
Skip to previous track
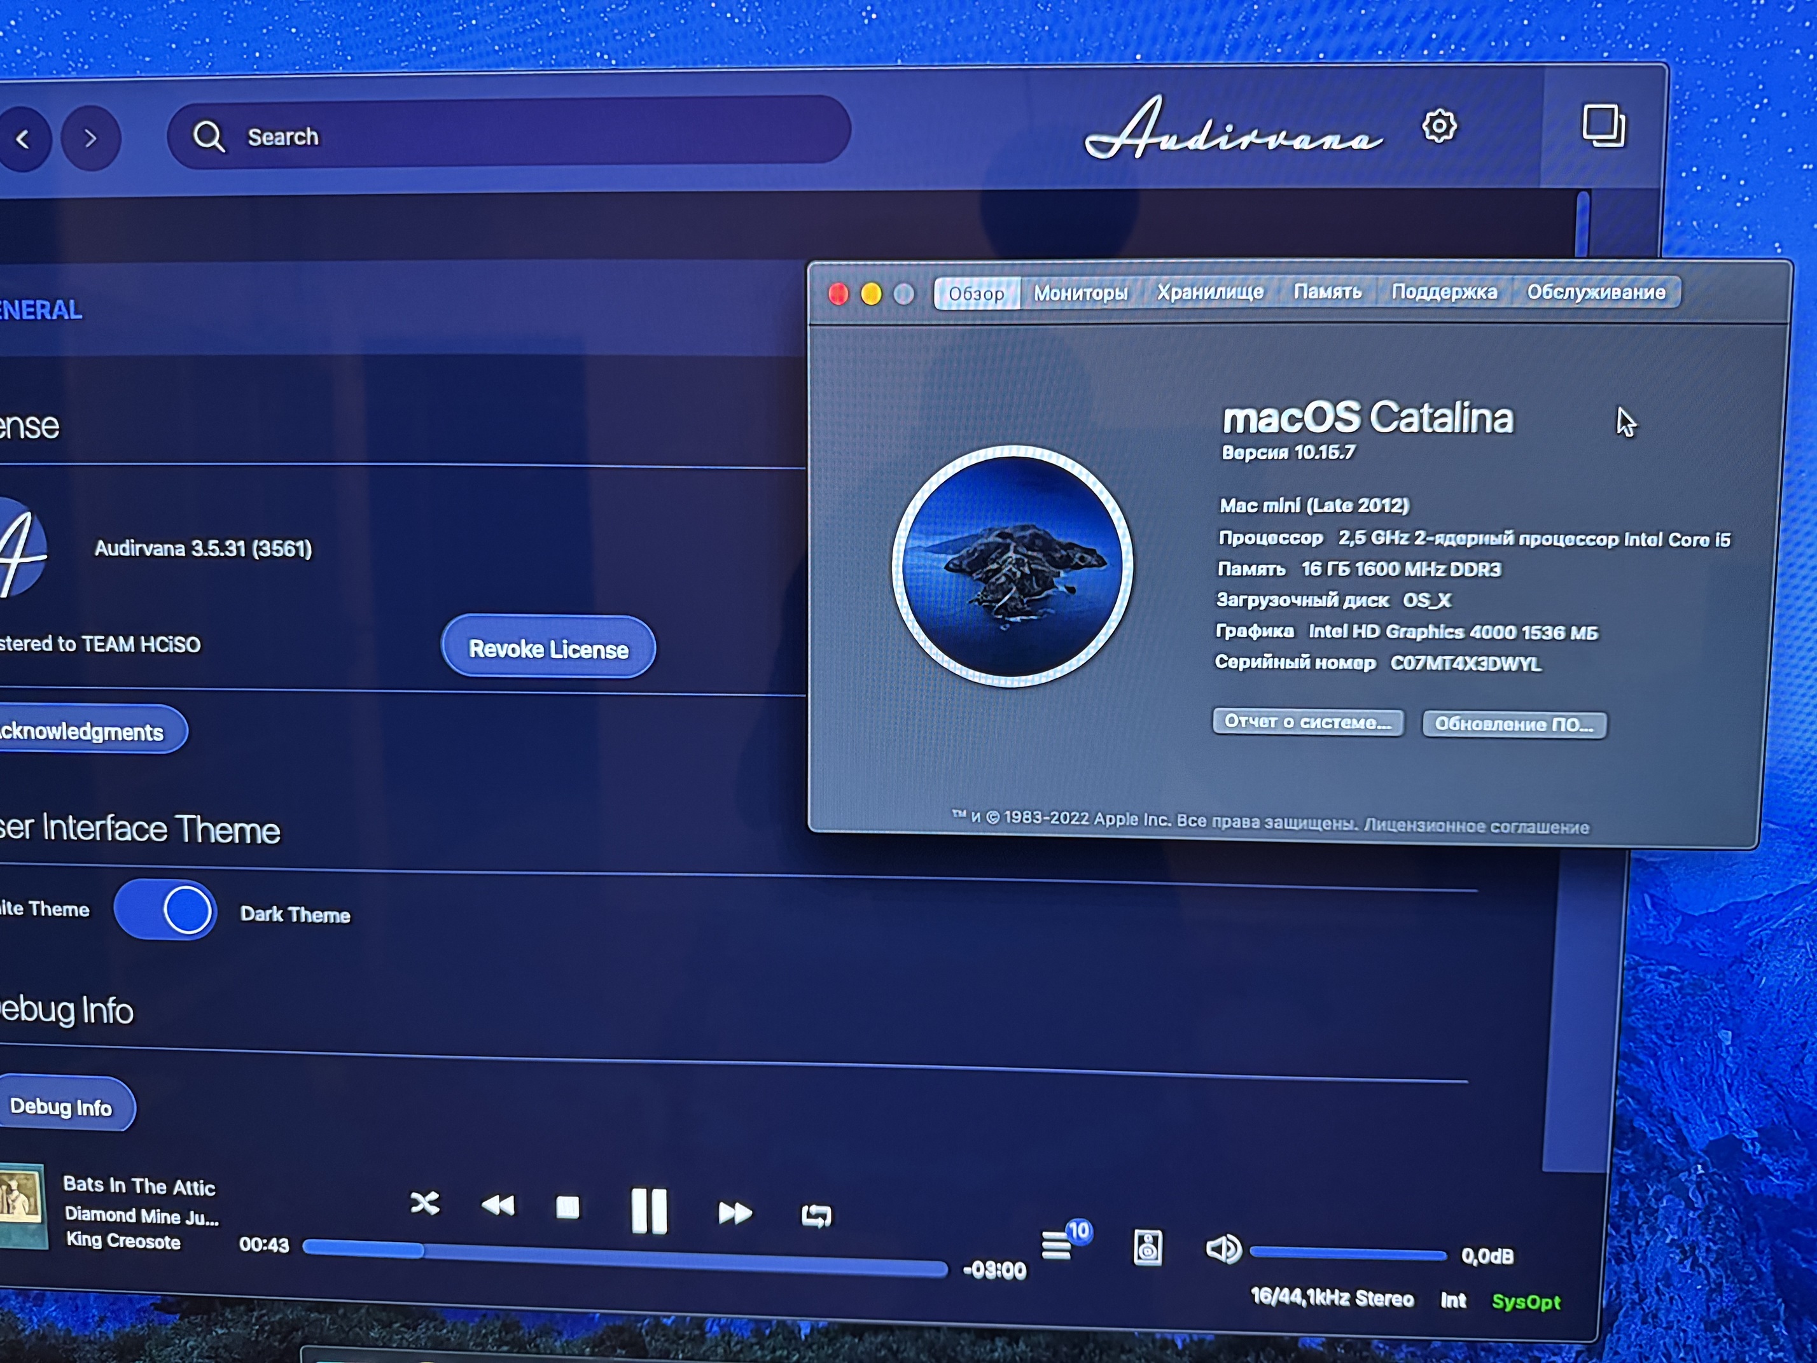click(498, 1205)
